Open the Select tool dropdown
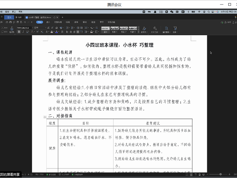Screen dimensions: 237x178 (175, 30)
